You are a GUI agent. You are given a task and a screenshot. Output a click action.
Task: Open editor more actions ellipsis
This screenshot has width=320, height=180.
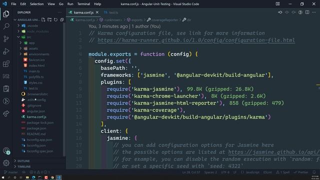tap(314, 12)
